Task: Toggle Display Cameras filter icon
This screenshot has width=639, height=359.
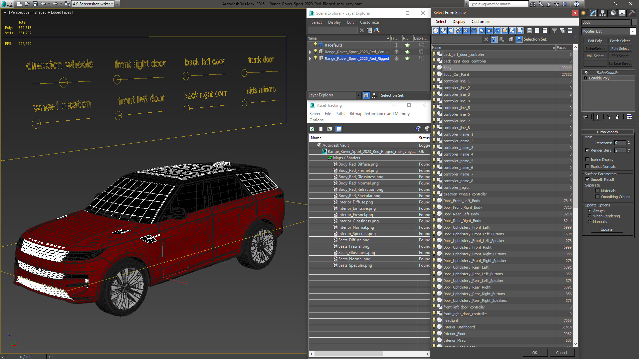Action: [x=459, y=31]
